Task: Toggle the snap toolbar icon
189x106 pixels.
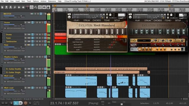Action: 44,7
